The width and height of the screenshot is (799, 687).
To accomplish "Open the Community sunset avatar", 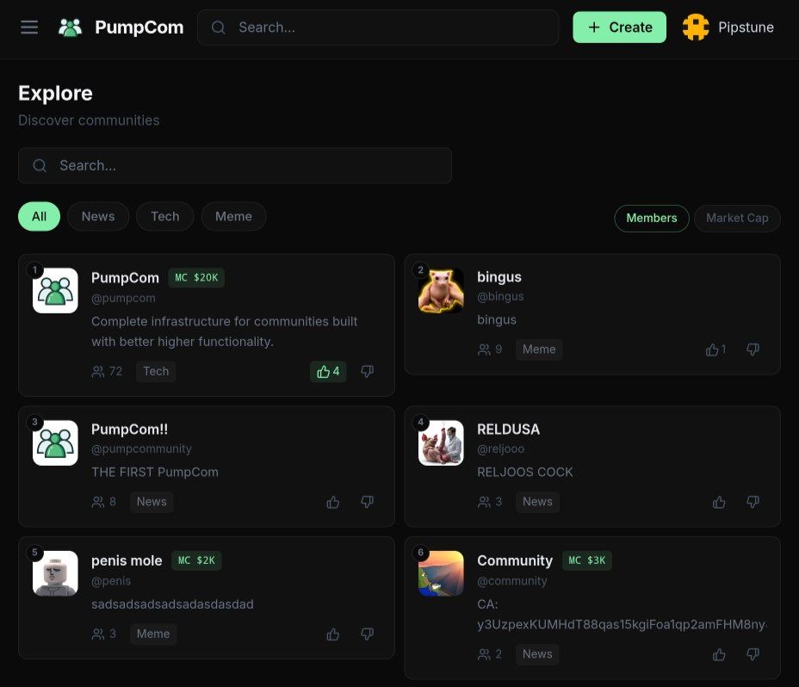I will [441, 573].
